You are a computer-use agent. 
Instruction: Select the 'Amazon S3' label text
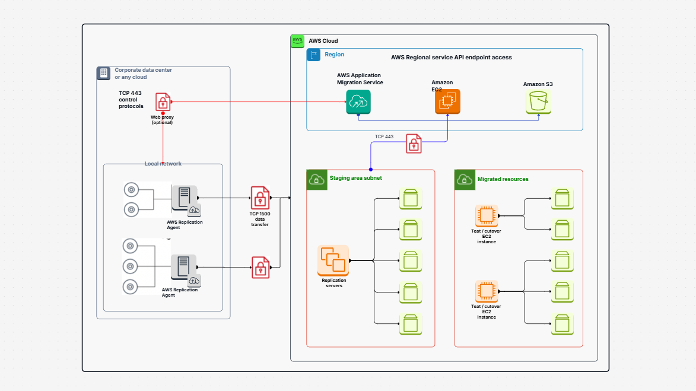pos(538,84)
